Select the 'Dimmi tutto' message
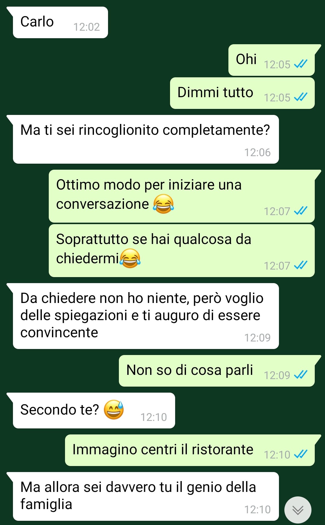This screenshot has height=525, width=325. (242, 93)
